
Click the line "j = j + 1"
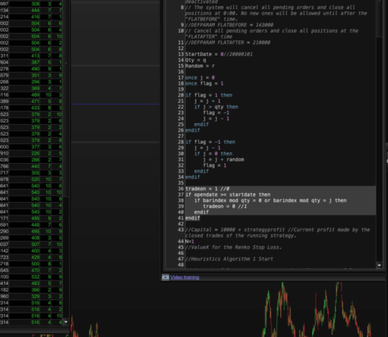207,101
